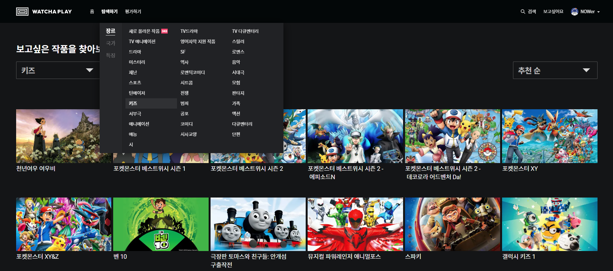This screenshot has width=613, height=271.
Task: Select 예능 genre
Action: tap(133, 134)
